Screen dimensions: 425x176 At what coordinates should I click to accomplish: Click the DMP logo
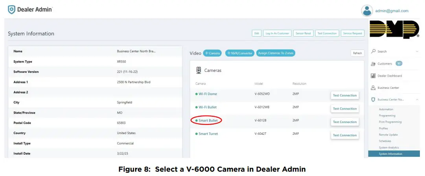pos(394,29)
